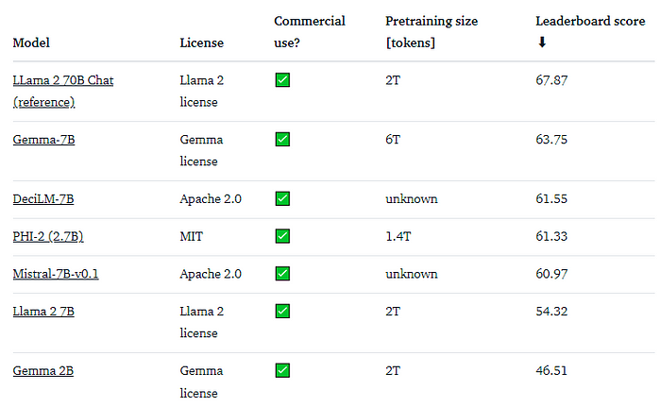This screenshot has width=661, height=407.
Task: Click the green checkmark in the Gemma-7B row
Action: (282, 140)
